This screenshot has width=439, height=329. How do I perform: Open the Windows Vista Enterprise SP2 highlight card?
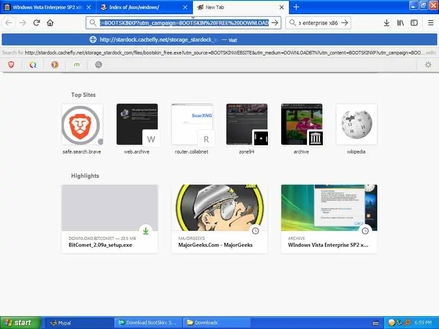pos(329,219)
